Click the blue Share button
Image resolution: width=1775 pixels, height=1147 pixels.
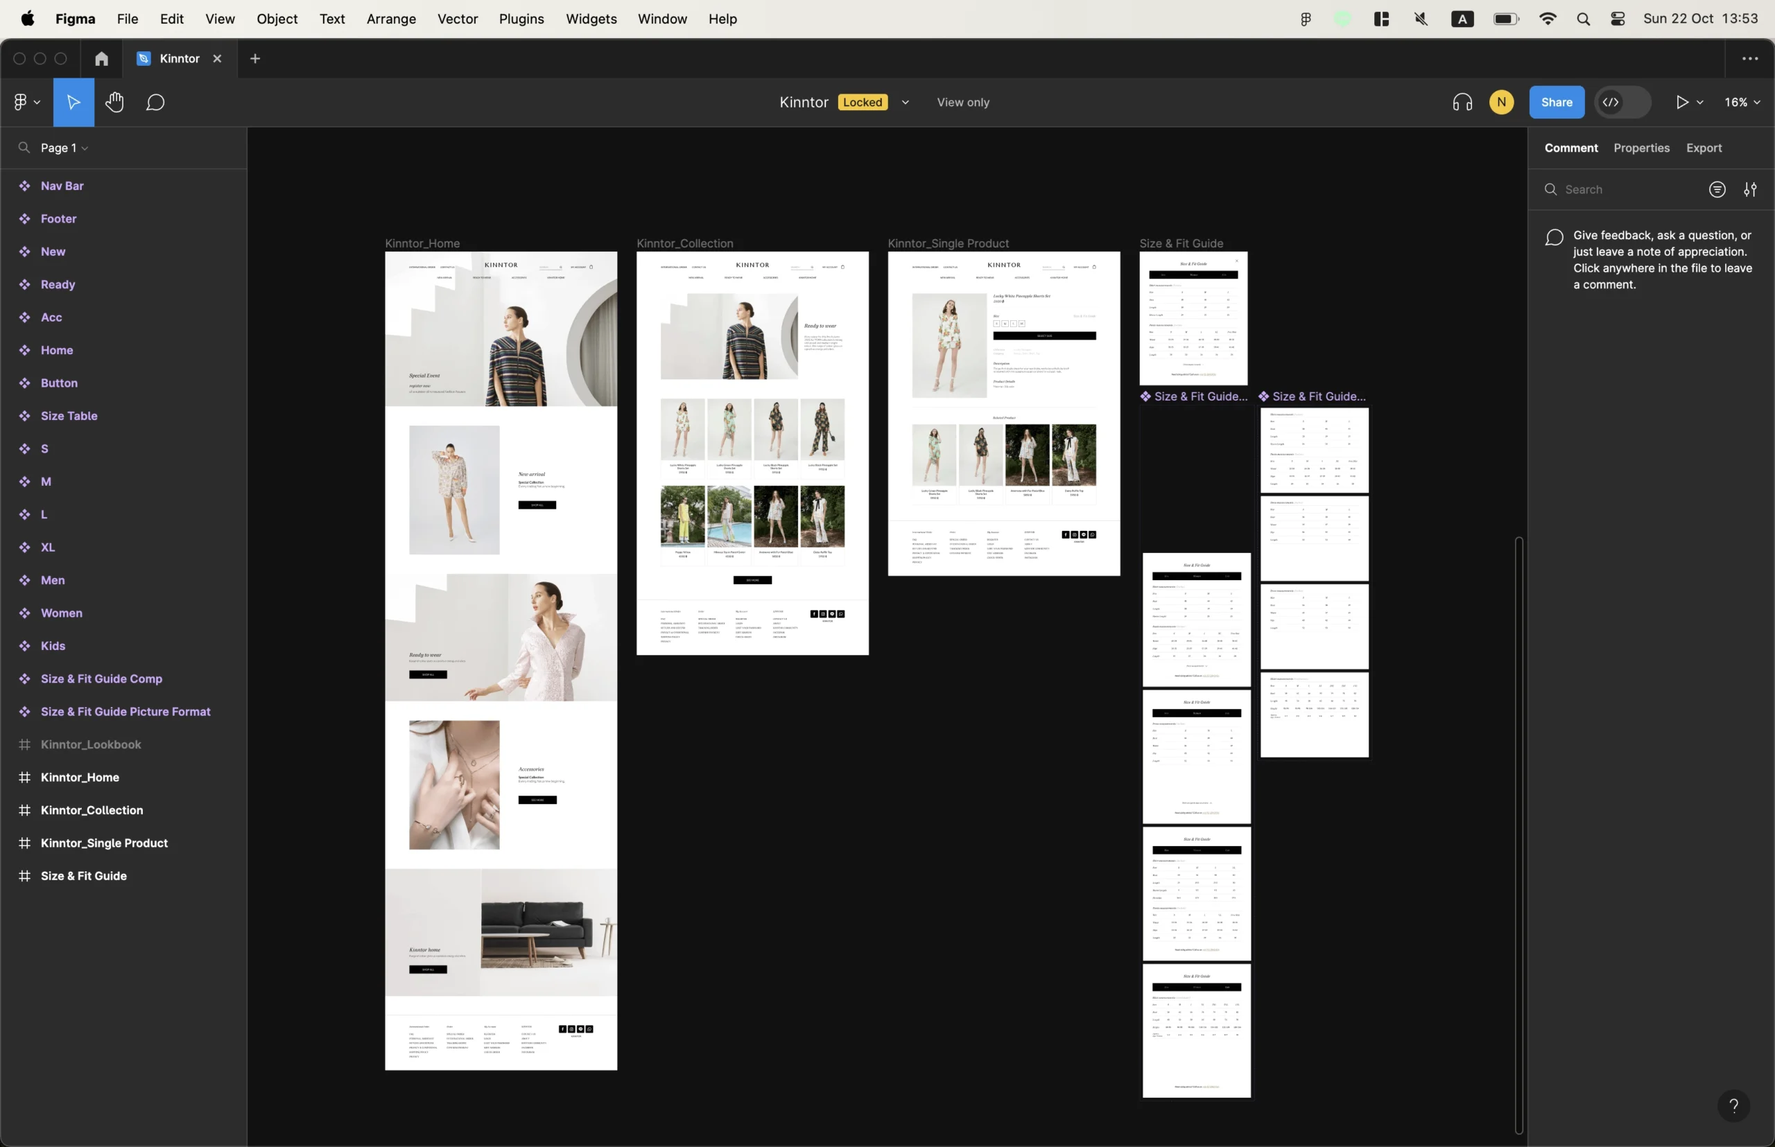point(1556,102)
